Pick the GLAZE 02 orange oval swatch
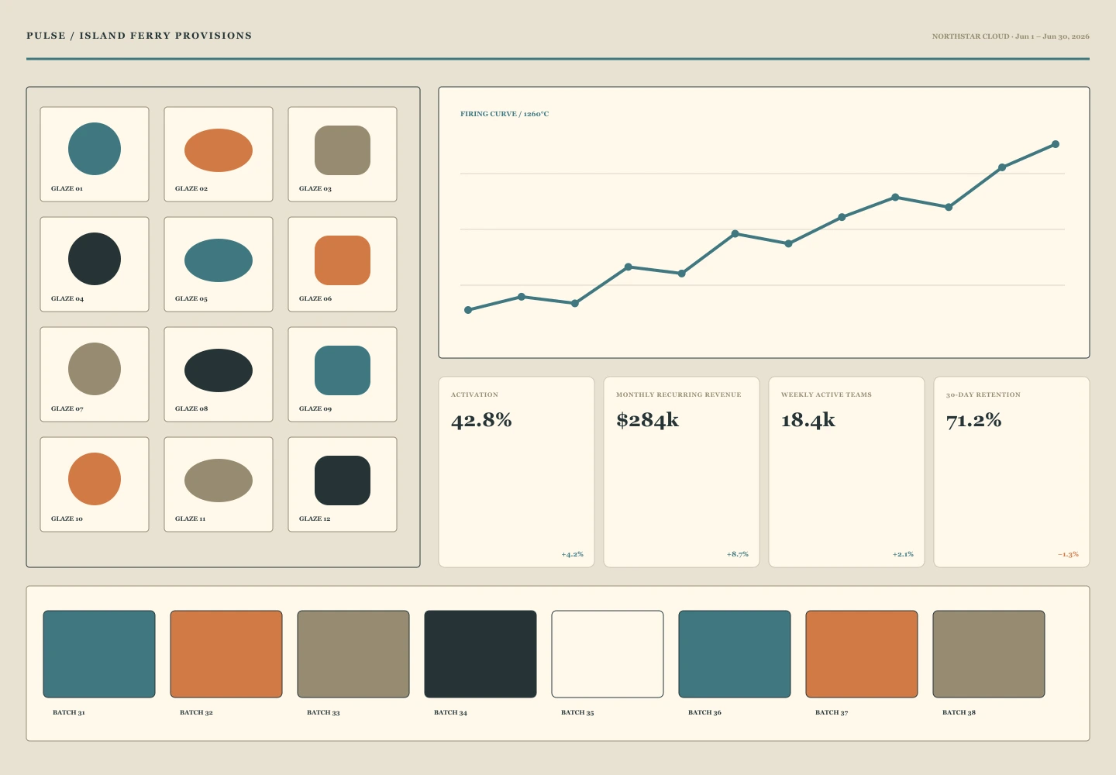 [x=219, y=150]
